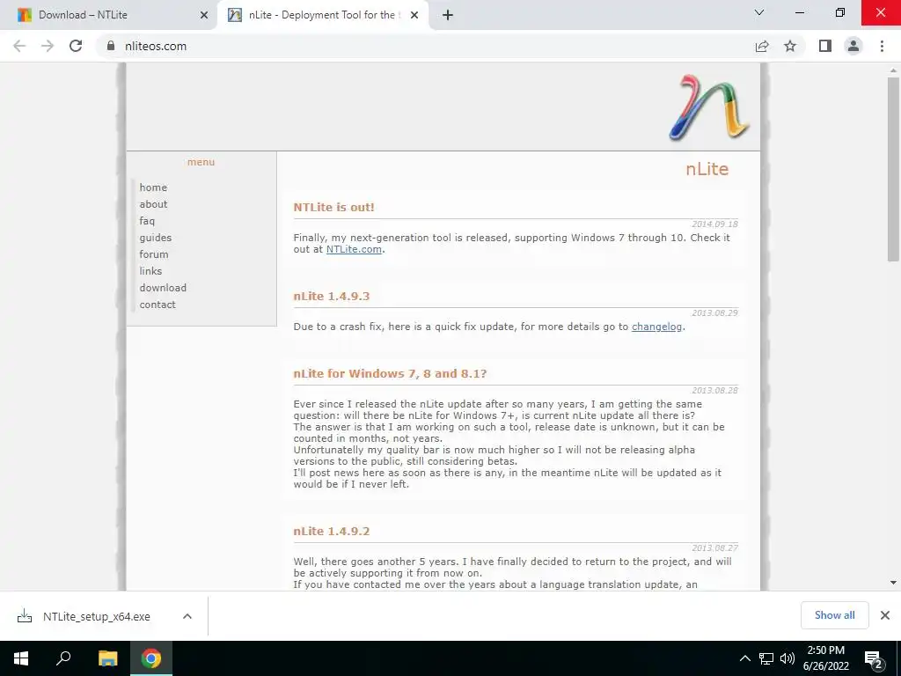
Task: Show hidden system tray icons
Action: coord(744,658)
